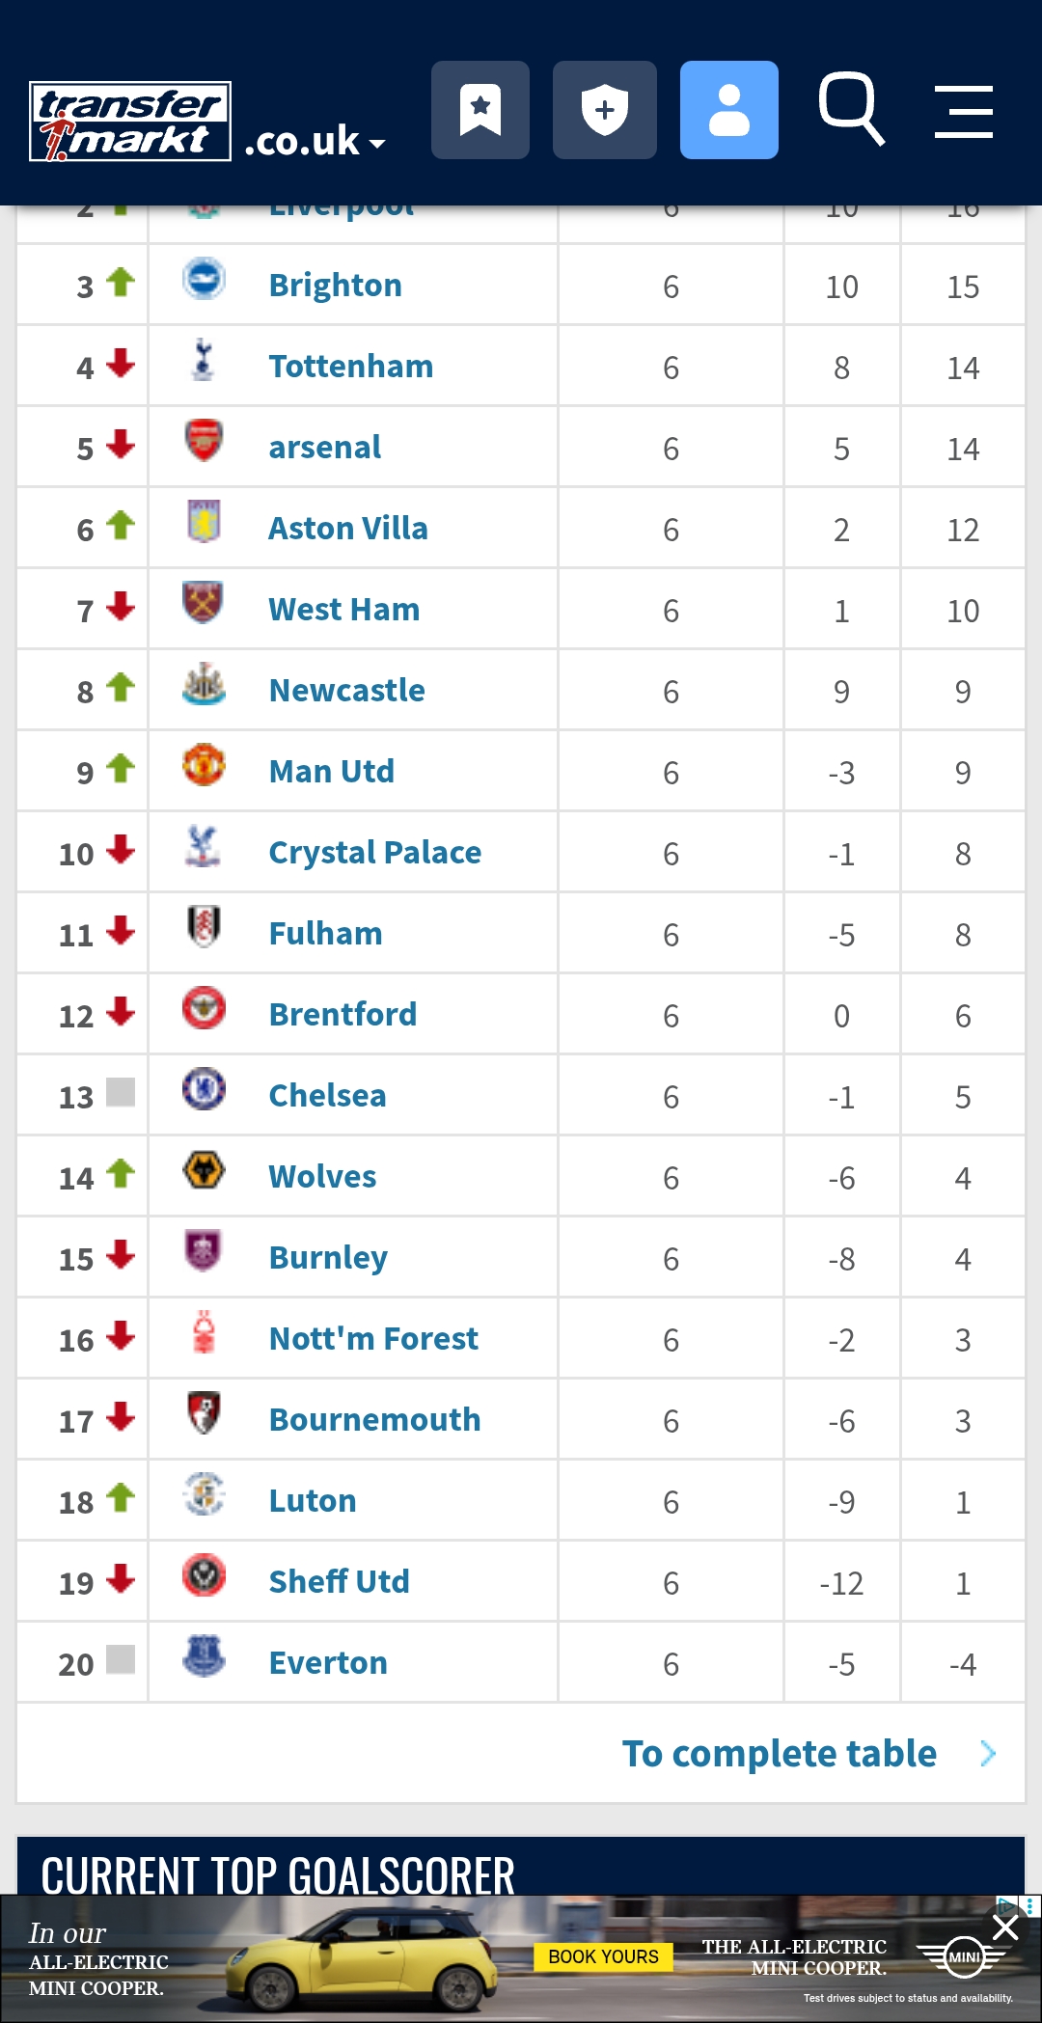Image resolution: width=1042 pixels, height=2023 pixels.
Task: Open the Newcastle team link
Action: (346, 691)
